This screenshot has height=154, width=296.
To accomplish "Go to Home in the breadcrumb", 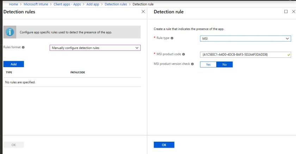I will pyautogui.click(x=13, y=4).
